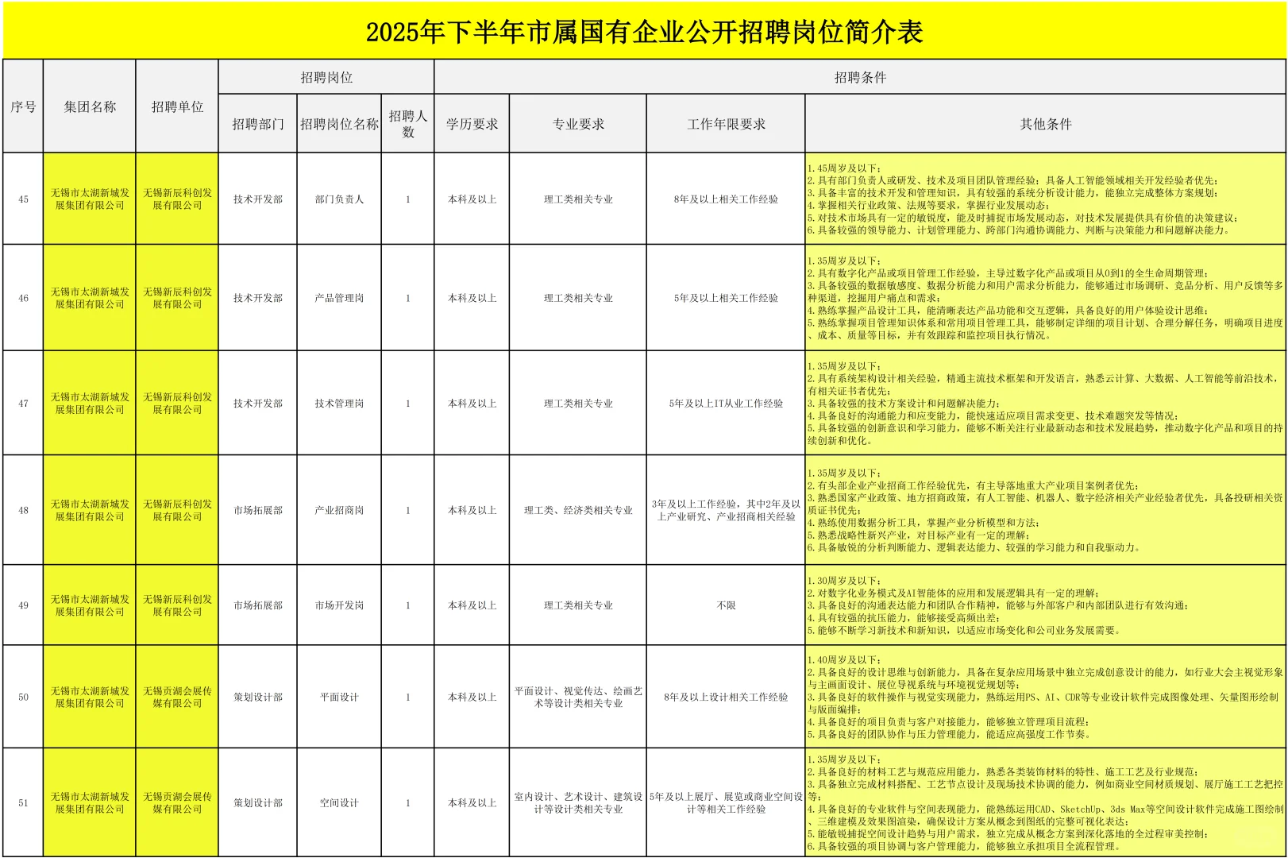Screen dimensions: 1288x858
Task: Click the 招聘条件 merged header cell
Action: pos(861,77)
